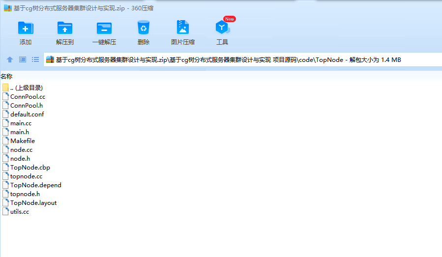Click the folder icon beside 上级目录

pos(5,87)
